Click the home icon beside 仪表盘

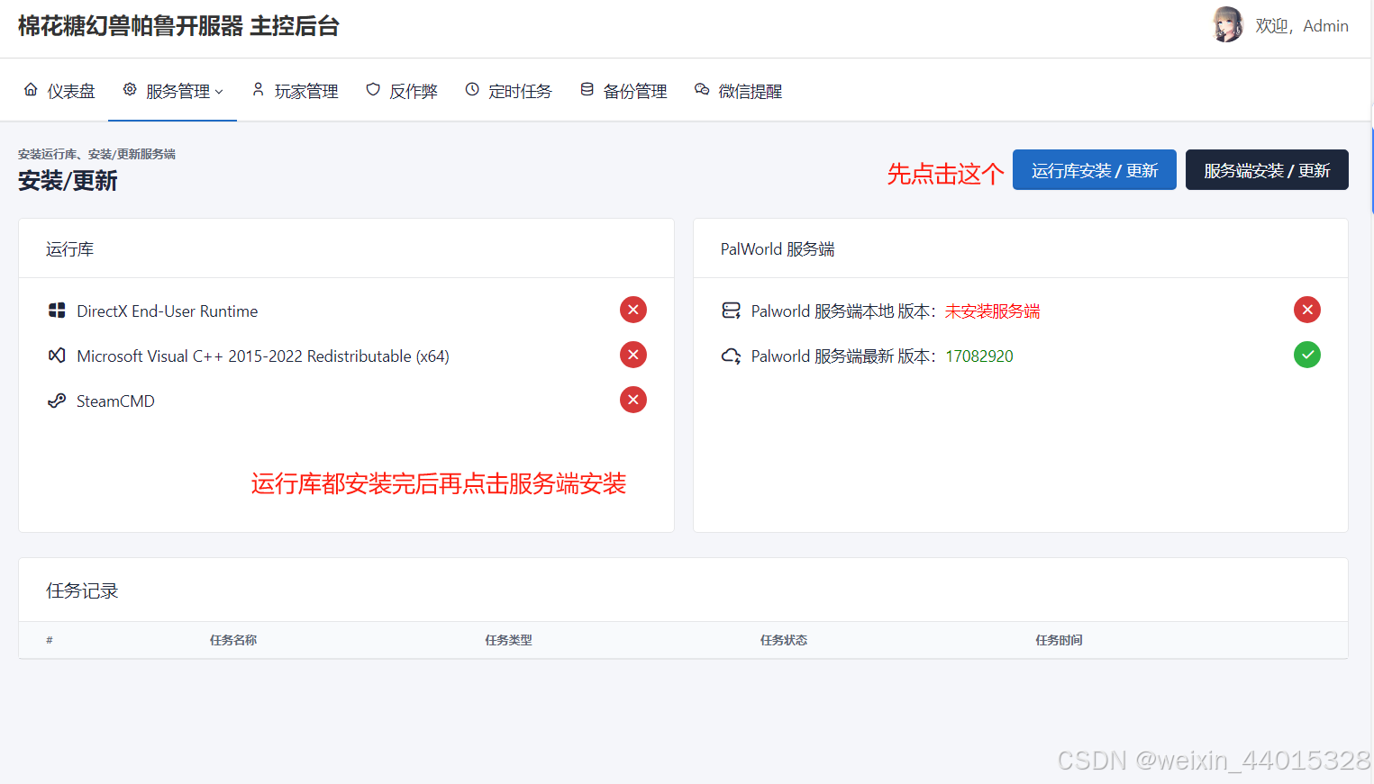[31, 90]
